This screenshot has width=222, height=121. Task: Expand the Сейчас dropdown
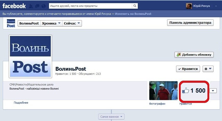coord(72,23)
